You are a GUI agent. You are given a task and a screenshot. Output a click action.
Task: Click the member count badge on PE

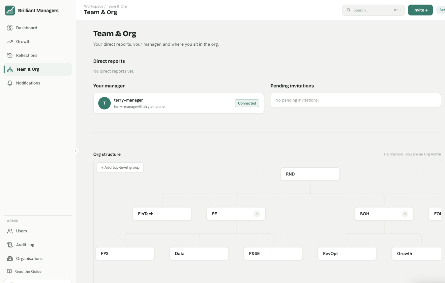click(257, 214)
